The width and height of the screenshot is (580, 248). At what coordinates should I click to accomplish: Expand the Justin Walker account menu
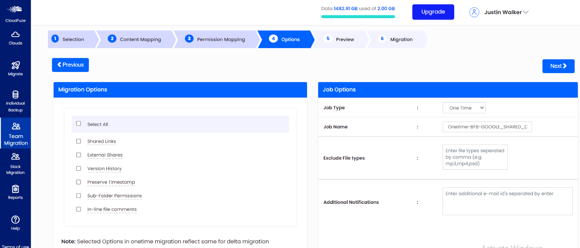coord(506,12)
